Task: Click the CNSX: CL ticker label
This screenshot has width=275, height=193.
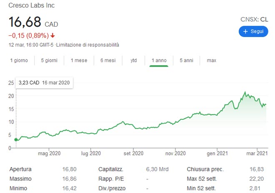Action: click(x=254, y=19)
